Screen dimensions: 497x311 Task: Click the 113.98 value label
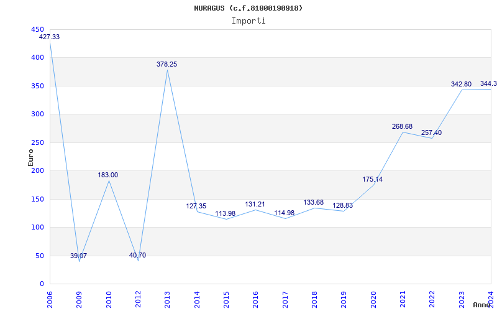pos(226,213)
